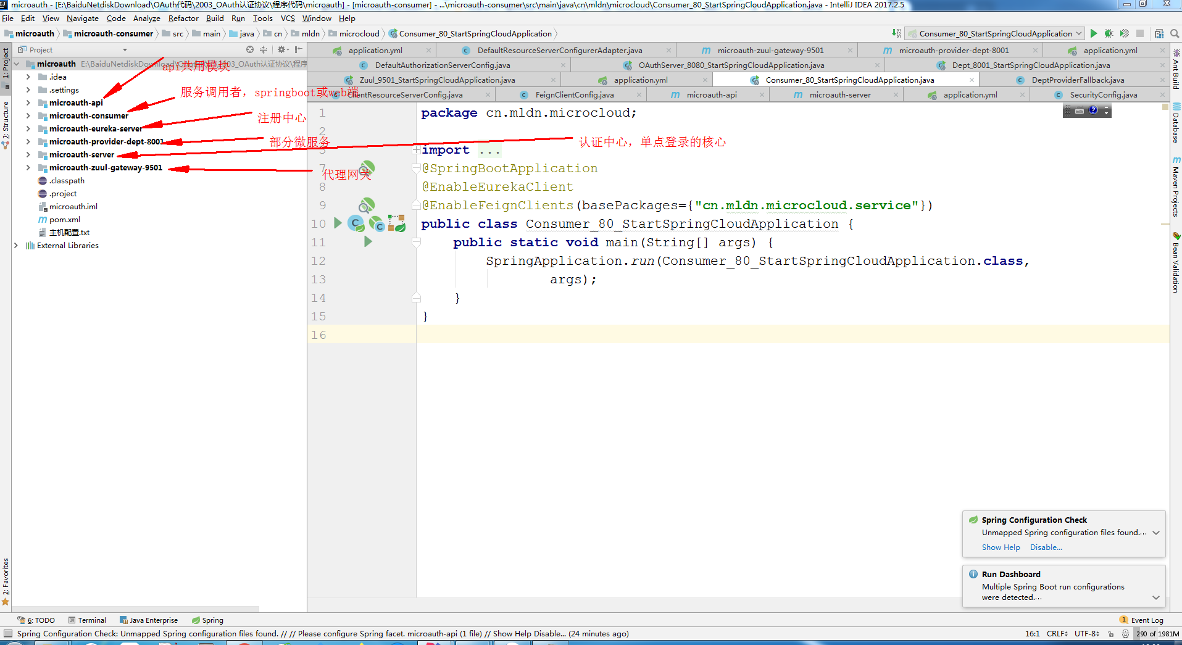This screenshot has width=1182, height=645.
Task: Click Spring bean gutter icon beside EnableFeignClients
Action: [367, 205]
